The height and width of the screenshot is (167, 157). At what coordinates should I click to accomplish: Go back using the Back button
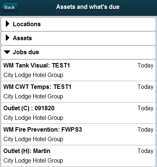pyautogui.click(x=9, y=7)
